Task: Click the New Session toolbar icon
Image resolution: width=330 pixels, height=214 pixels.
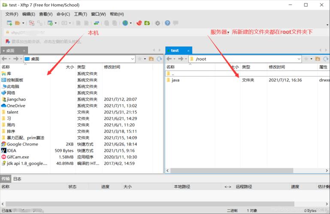Action: coord(9,23)
